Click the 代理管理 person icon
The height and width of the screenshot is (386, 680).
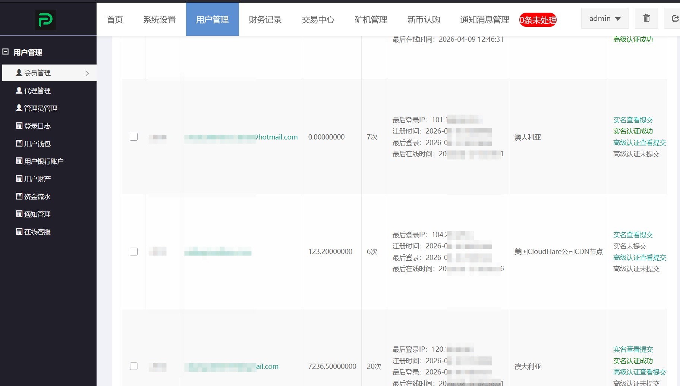19,90
